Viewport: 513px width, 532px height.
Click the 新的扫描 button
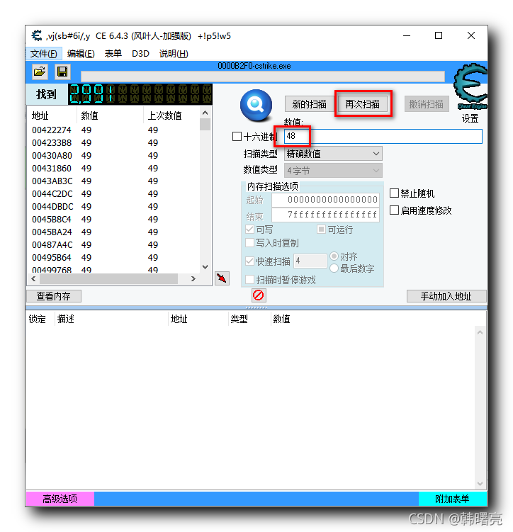click(x=309, y=104)
